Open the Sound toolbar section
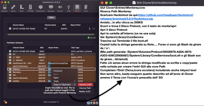The width and height of the screenshot is (204, 106). [x=60, y=8]
